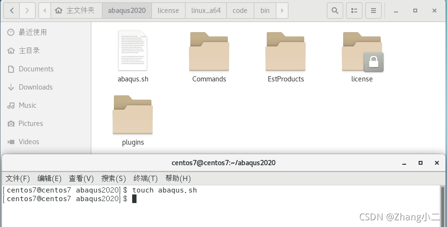Open the terminal 终端(T) menu
The height and width of the screenshot is (227, 447).
coord(145,179)
